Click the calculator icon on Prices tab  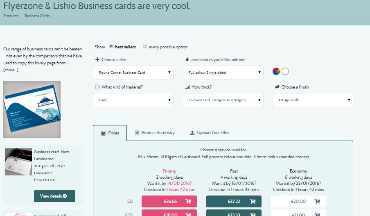pos(103,133)
